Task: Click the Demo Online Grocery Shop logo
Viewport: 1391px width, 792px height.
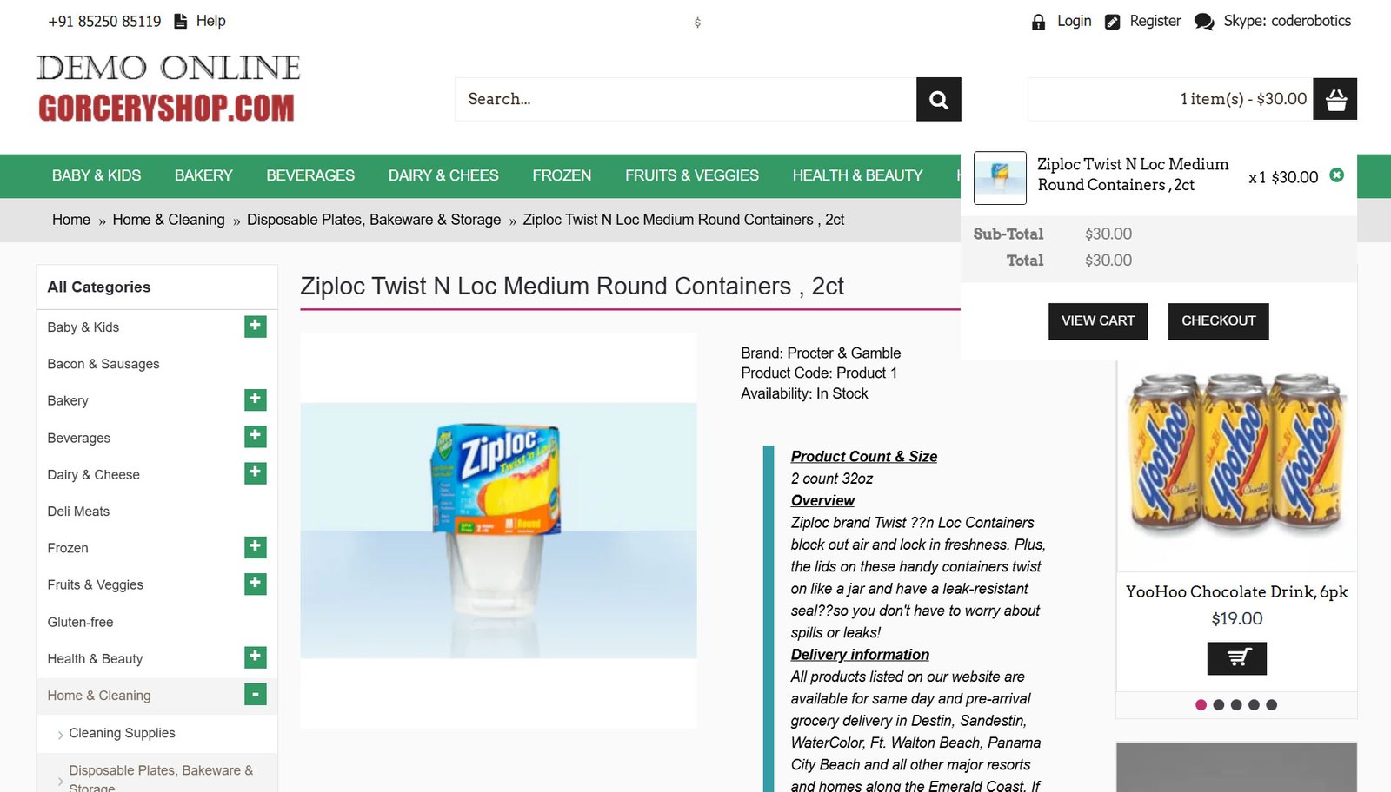Action: tap(168, 89)
